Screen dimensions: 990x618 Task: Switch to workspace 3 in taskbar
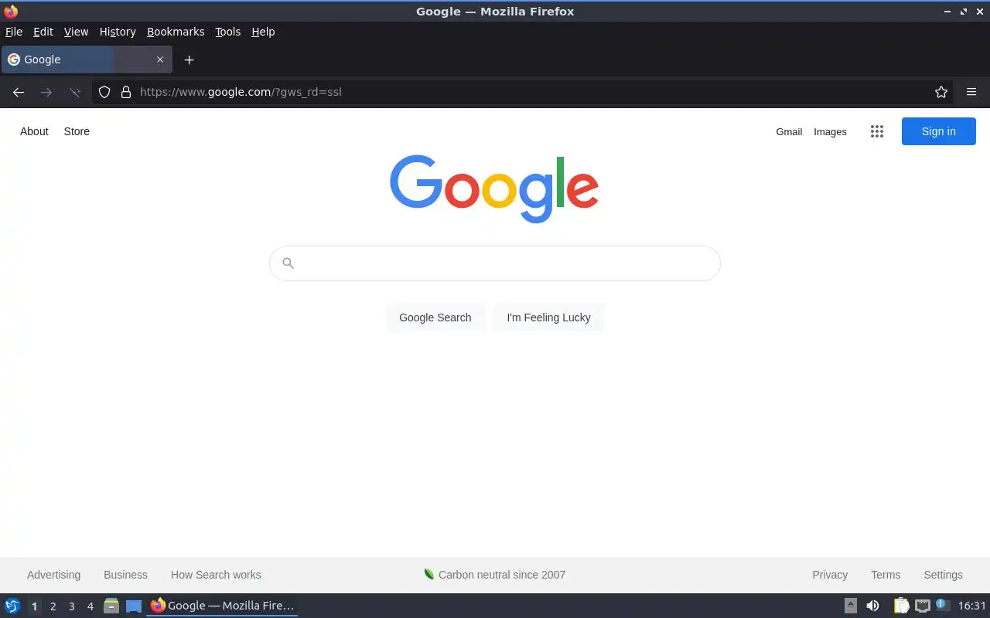(x=71, y=606)
